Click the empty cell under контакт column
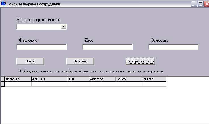The width and height of the screenshot is (209, 124). tap(154, 84)
